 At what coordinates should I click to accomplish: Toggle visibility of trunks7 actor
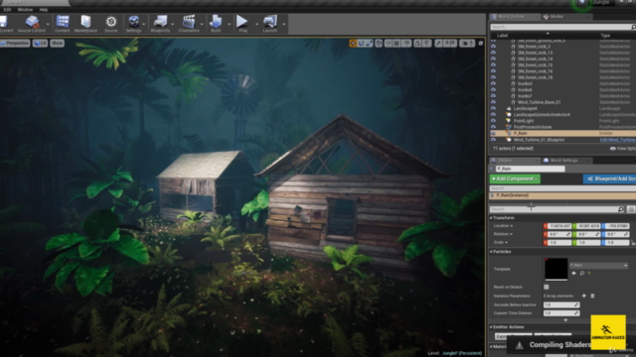[493, 96]
